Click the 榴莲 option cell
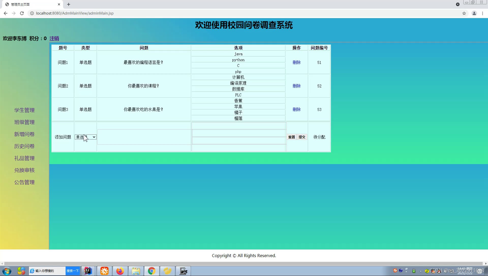The height and width of the screenshot is (276, 488). [x=238, y=118]
